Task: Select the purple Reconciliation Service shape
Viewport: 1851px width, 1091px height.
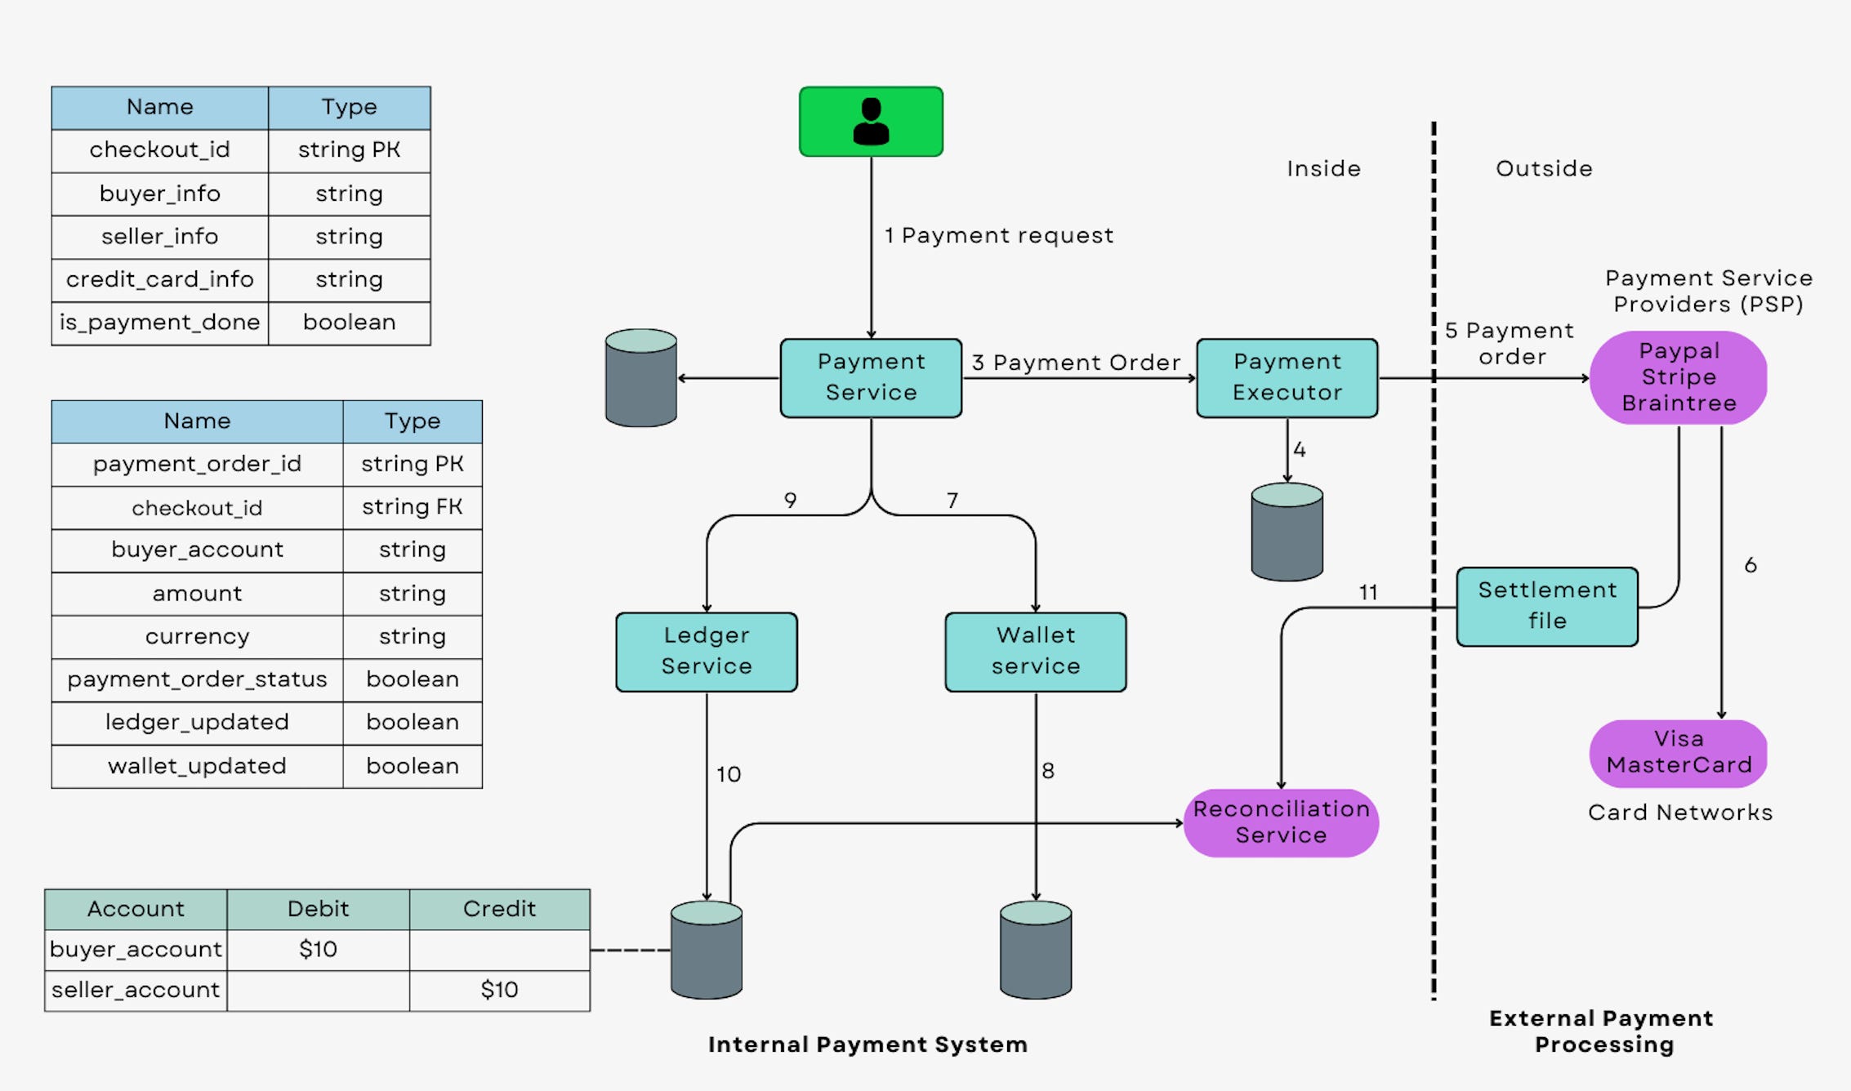Action: pos(1281,822)
